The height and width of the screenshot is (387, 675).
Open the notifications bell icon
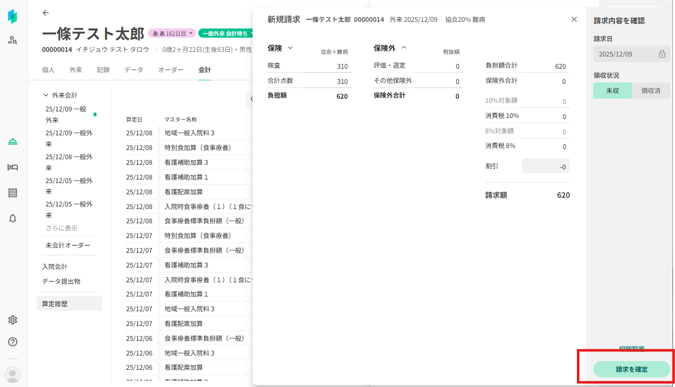coord(13,219)
